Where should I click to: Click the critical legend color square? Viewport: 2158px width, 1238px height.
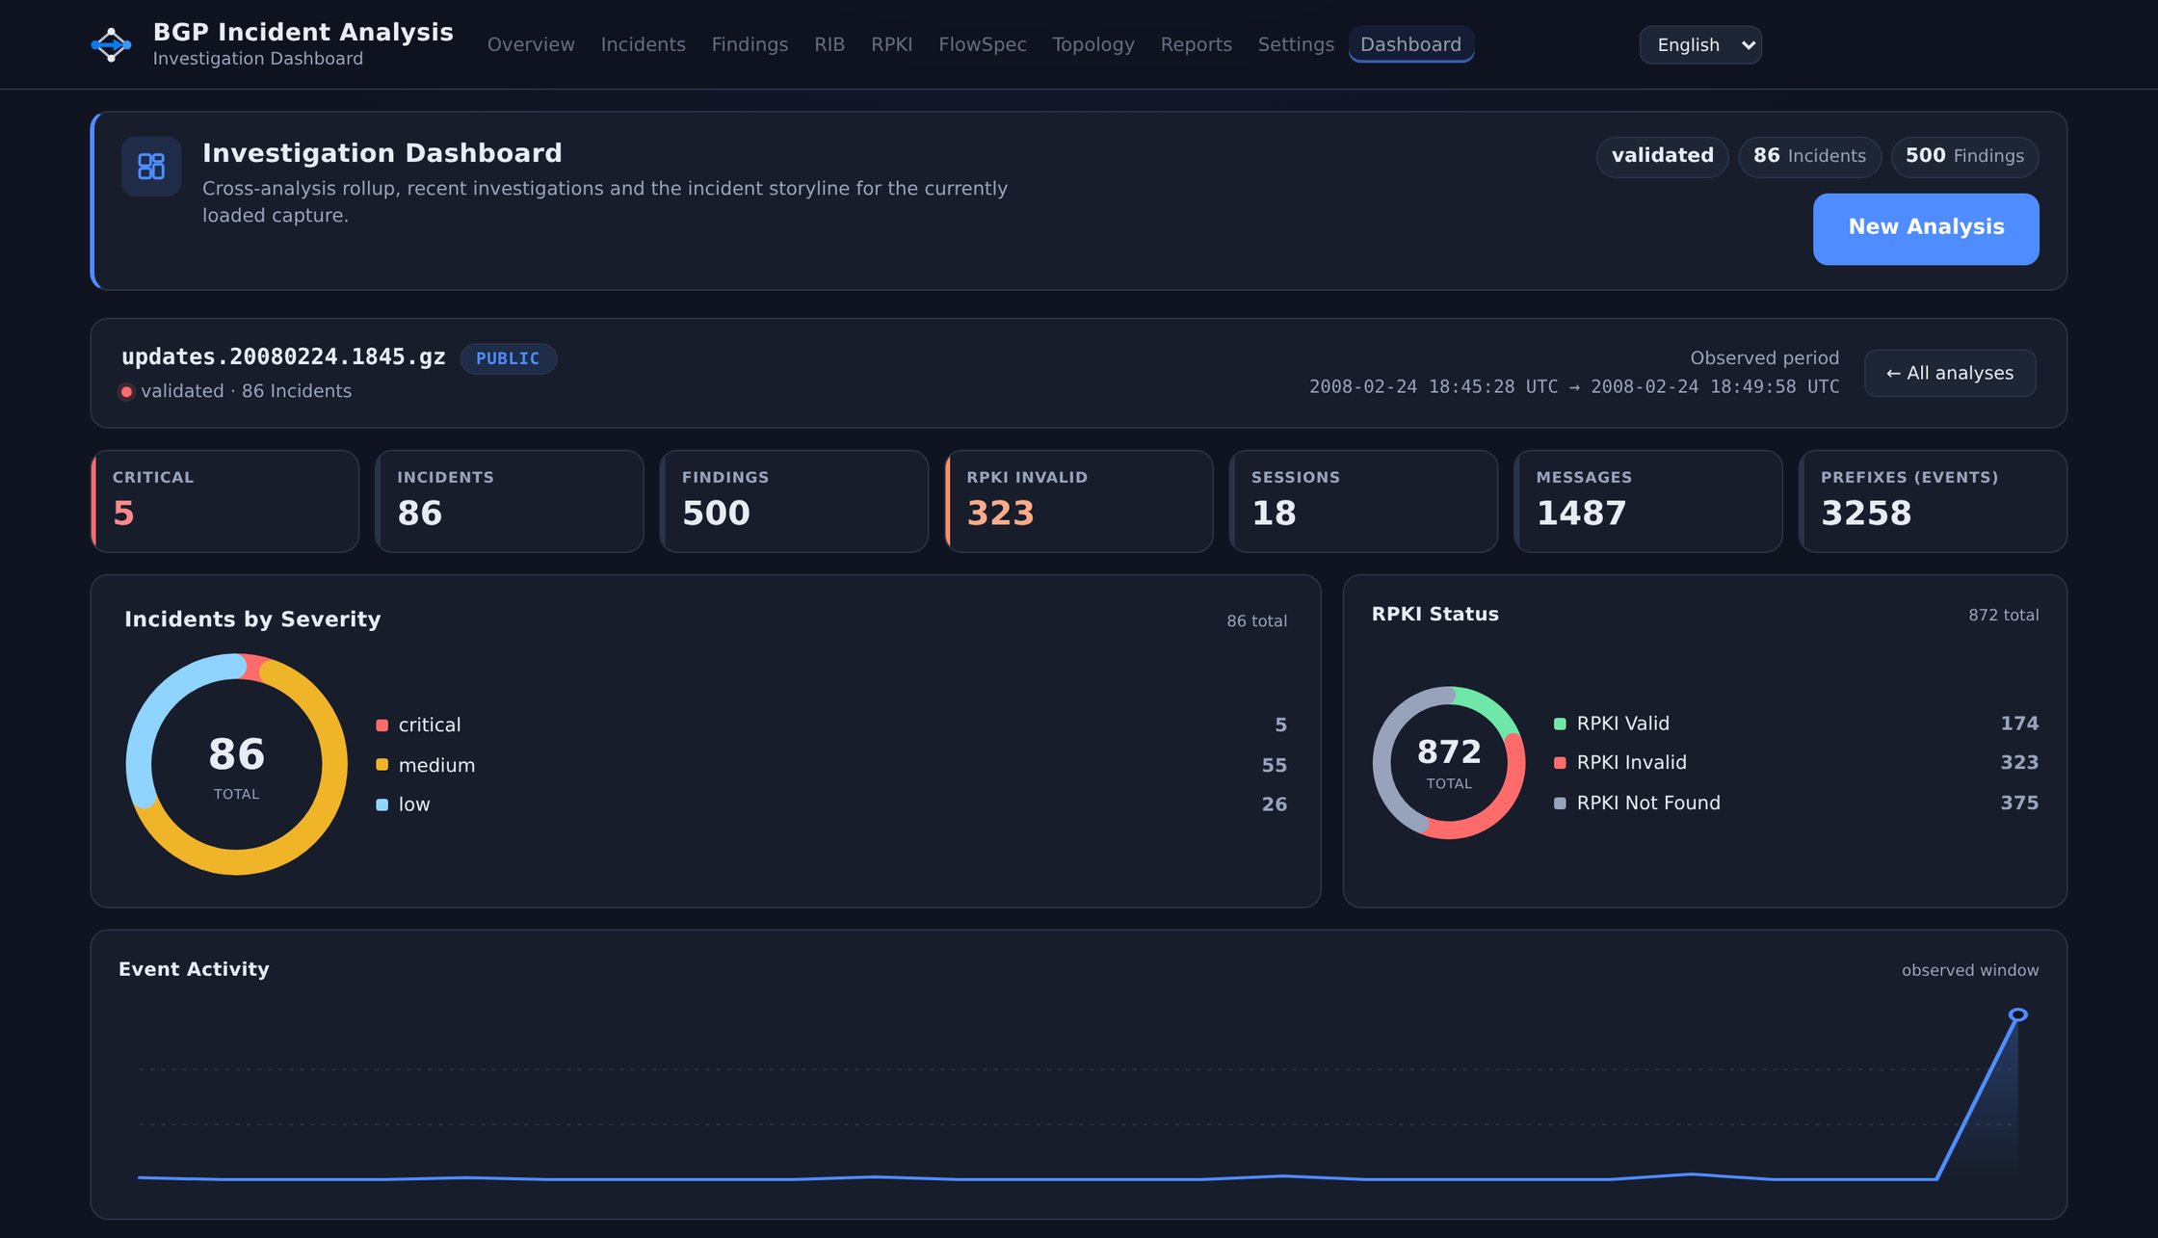click(382, 724)
